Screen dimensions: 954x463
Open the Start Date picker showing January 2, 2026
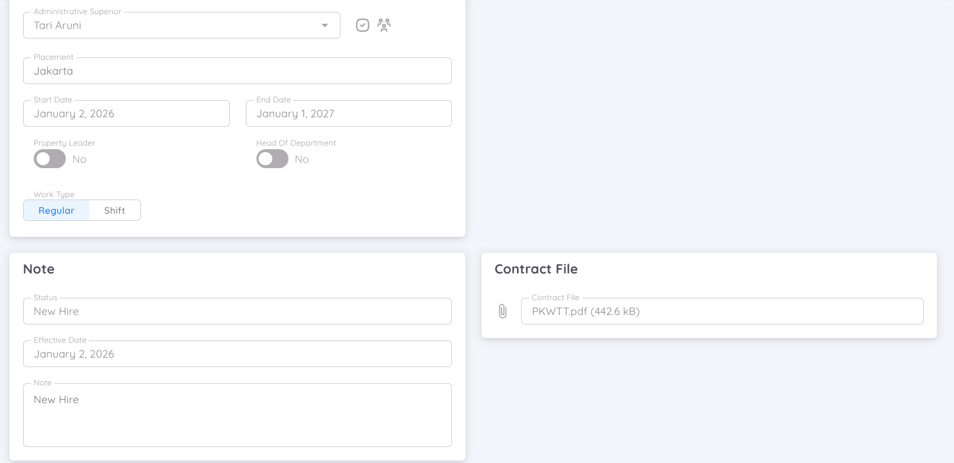pos(126,113)
